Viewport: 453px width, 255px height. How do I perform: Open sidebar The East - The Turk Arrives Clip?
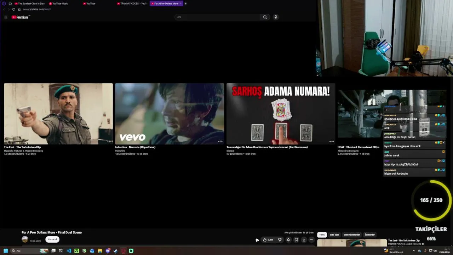(x=404, y=240)
